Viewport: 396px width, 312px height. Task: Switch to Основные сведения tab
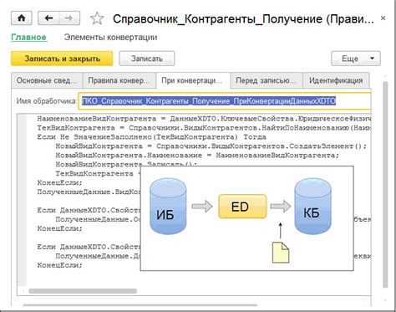click(47, 80)
